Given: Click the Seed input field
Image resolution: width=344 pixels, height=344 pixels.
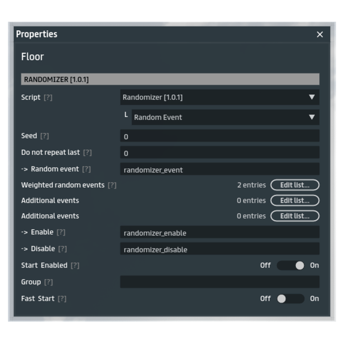Looking at the screenshot, I should coord(219,136).
